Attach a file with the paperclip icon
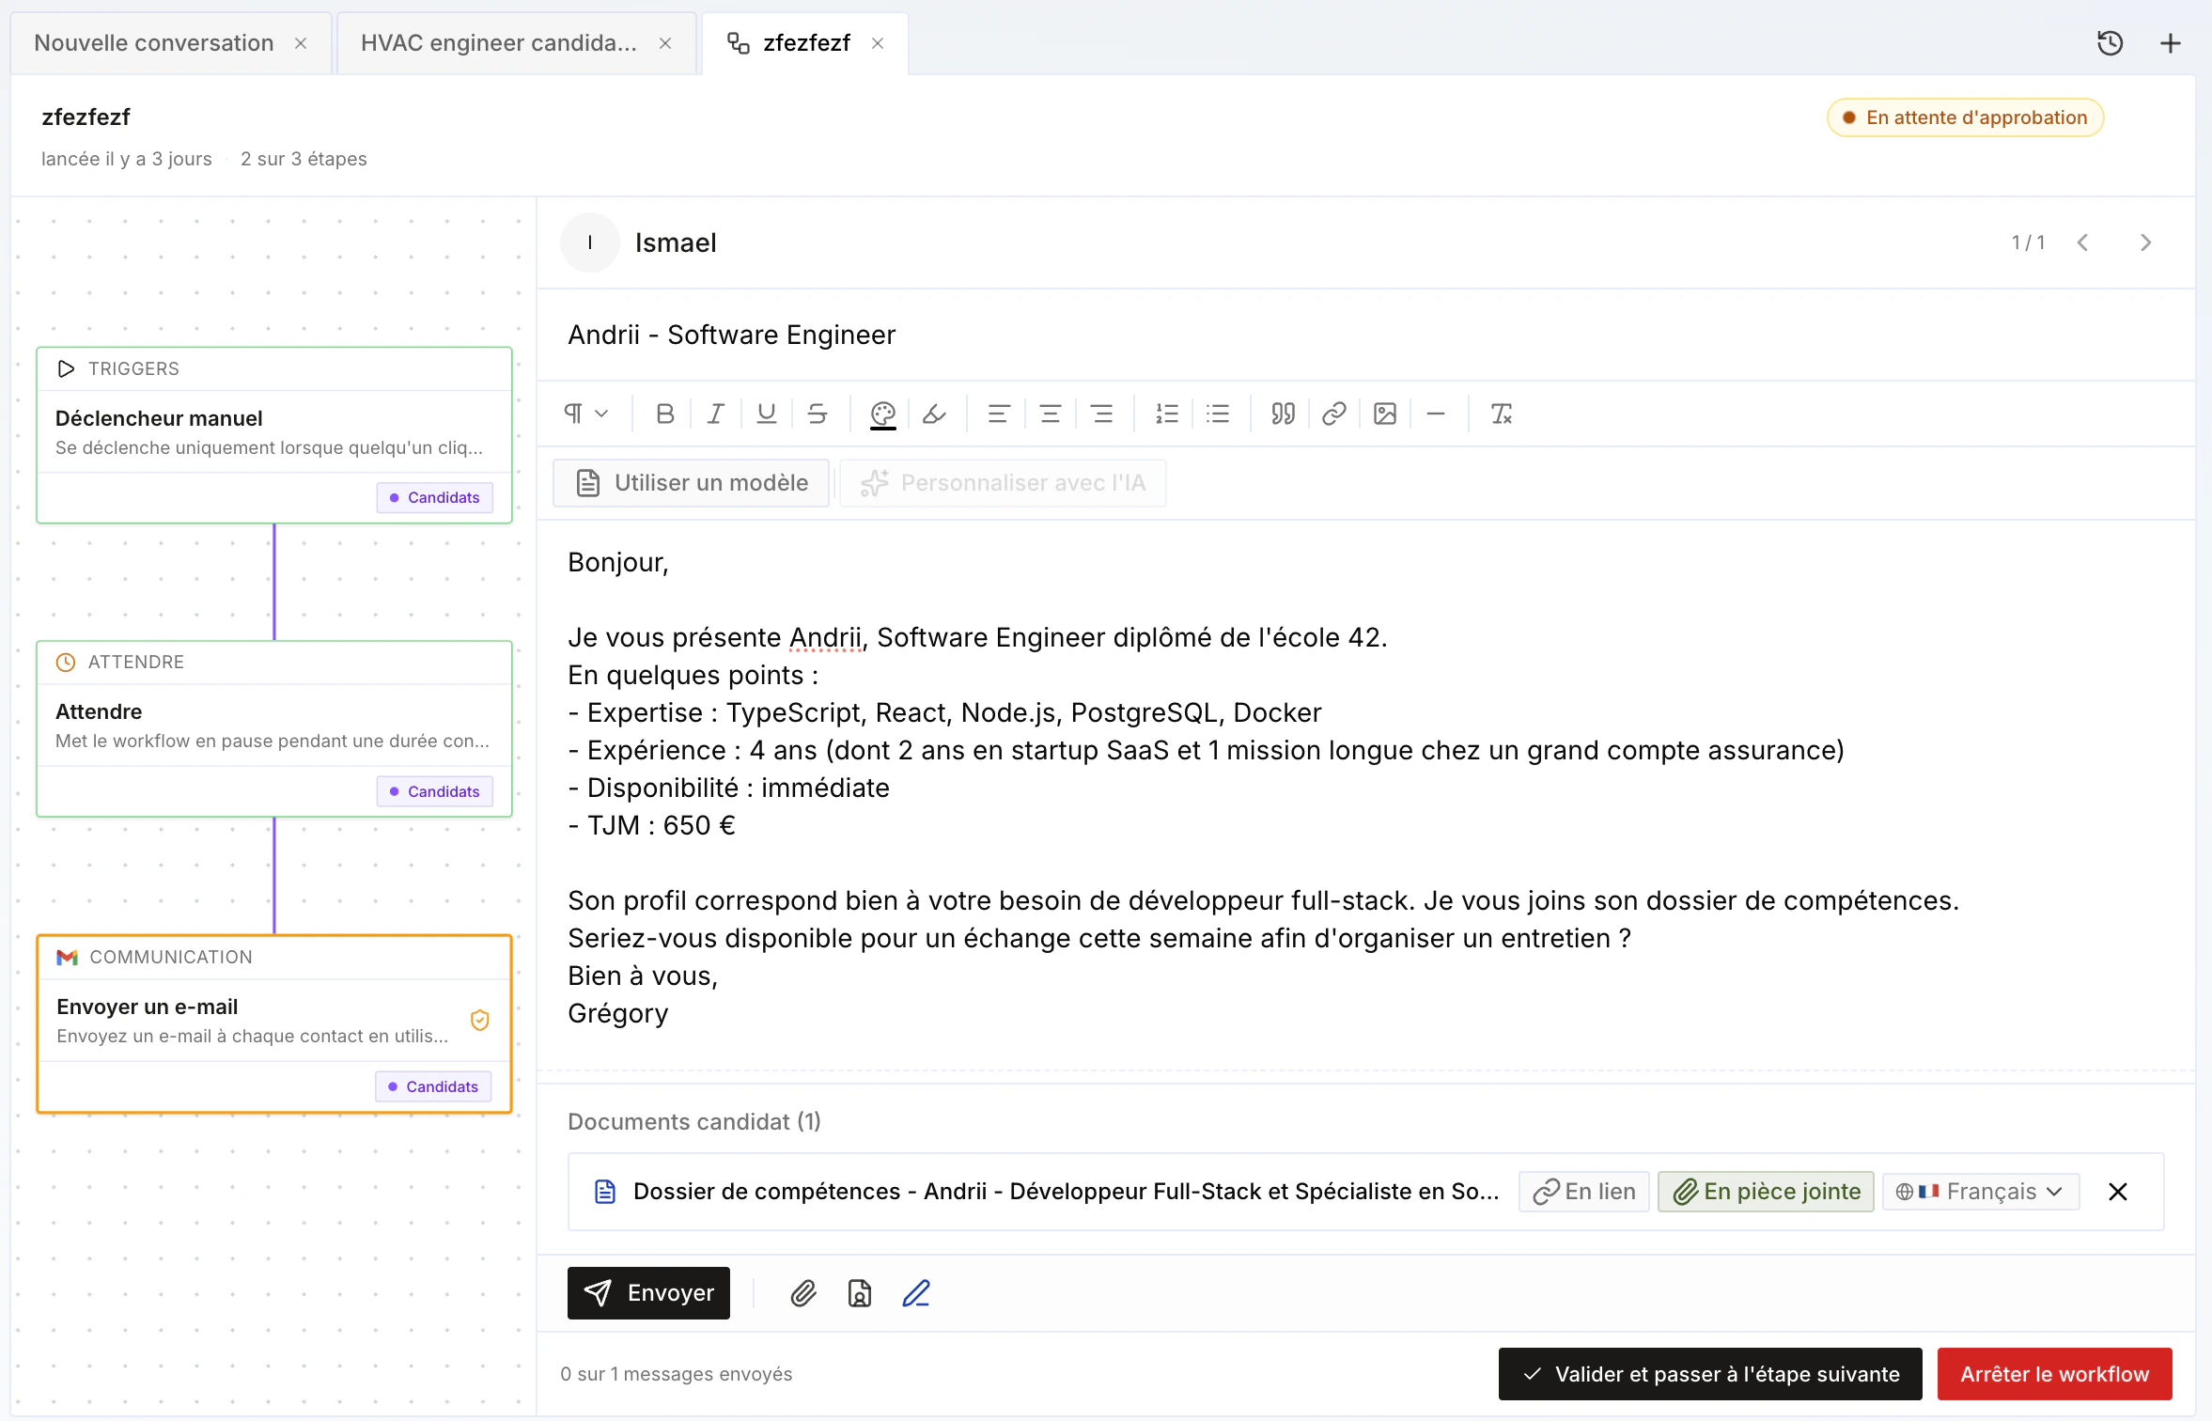2212x1421 pixels. point(802,1293)
